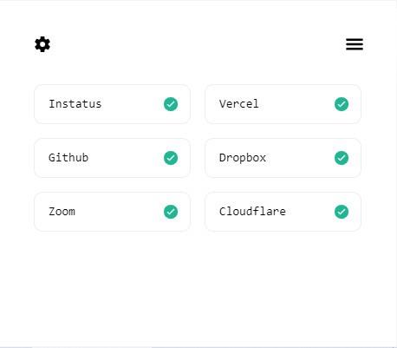Open the Instatus status card
The width and height of the screenshot is (397, 348).
(112, 104)
